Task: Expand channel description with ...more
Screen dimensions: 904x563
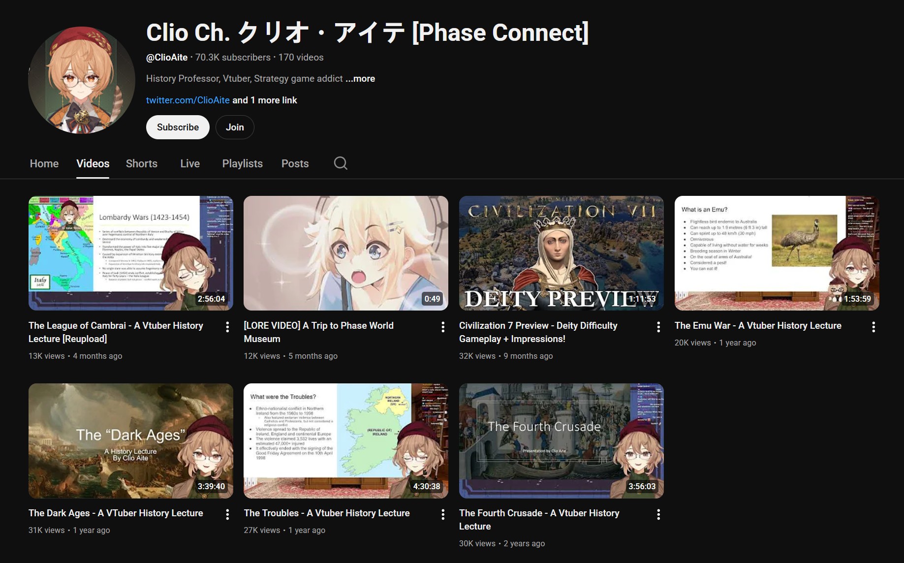Action: point(360,79)
